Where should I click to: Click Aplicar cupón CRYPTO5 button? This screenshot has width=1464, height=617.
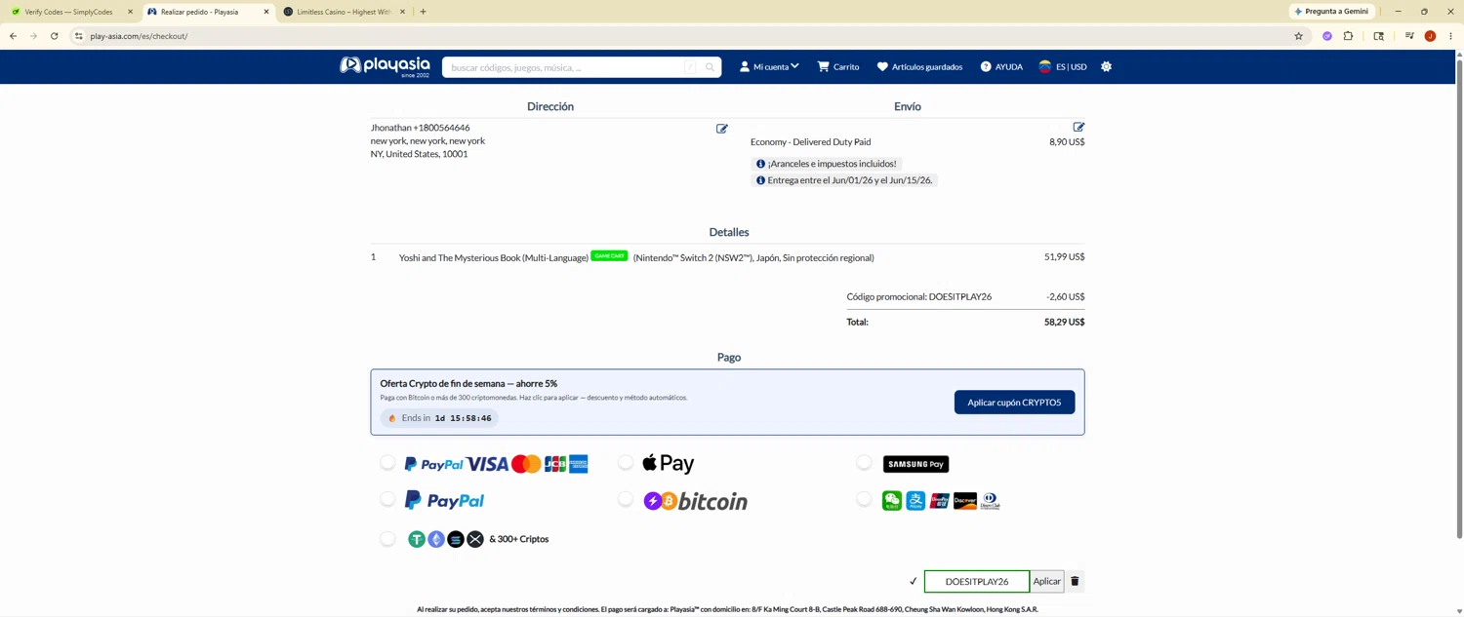coord(1014,403)
